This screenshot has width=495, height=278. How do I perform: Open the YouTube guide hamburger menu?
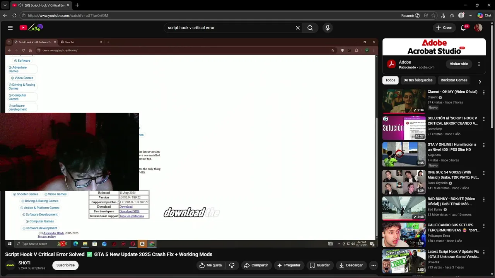coord(10,28)
